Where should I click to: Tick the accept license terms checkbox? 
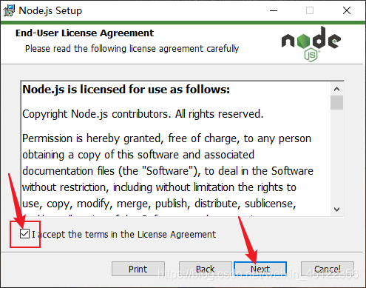pyautogui.click(x=24, y=234)
